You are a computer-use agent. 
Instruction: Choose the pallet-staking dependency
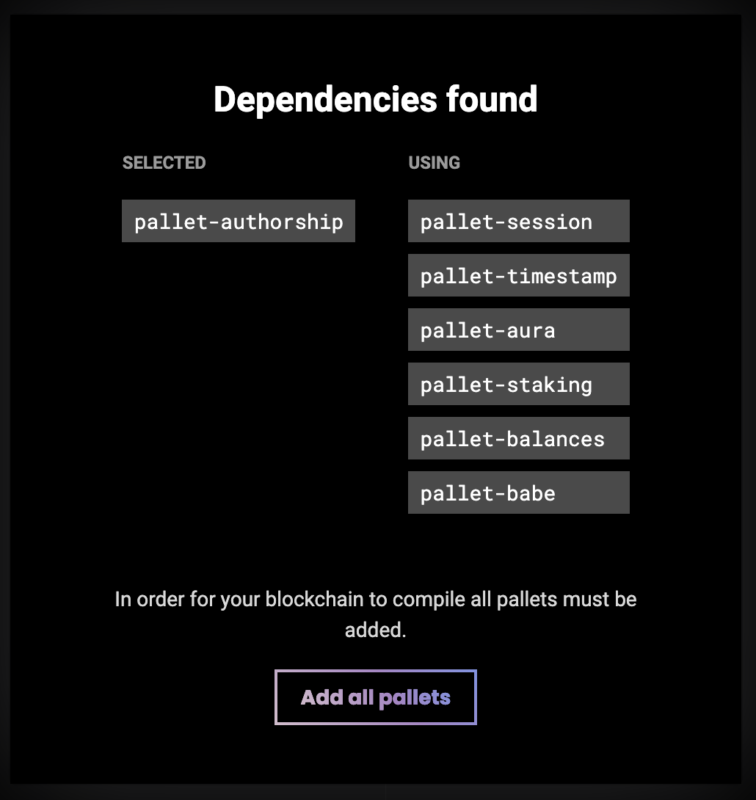(518, 384)
